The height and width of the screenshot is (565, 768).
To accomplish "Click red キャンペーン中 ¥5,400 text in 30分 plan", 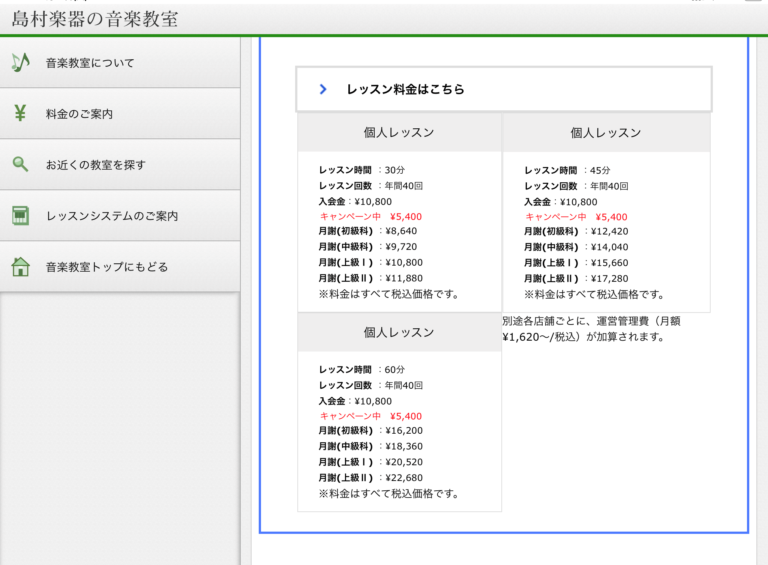I will 370,216.
